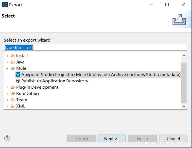
Task: Expand the Java category
Action: [7, 62]
